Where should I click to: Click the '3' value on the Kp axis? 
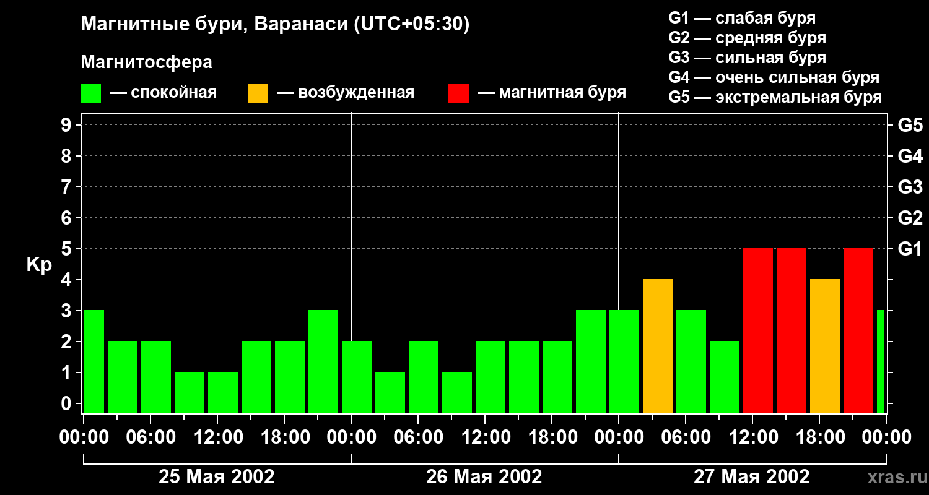(x=68, y=311)
